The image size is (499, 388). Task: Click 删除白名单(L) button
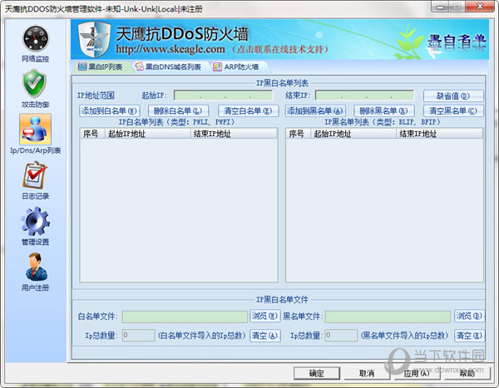(x=178, y=111)
